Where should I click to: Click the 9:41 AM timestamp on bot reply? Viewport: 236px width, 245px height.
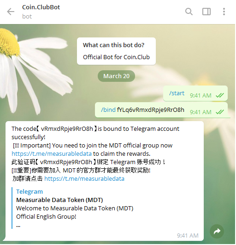[188, 235]
